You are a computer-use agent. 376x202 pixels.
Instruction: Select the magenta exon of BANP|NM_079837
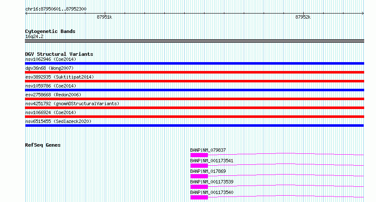pyautogui.click(x=199, y=155)
